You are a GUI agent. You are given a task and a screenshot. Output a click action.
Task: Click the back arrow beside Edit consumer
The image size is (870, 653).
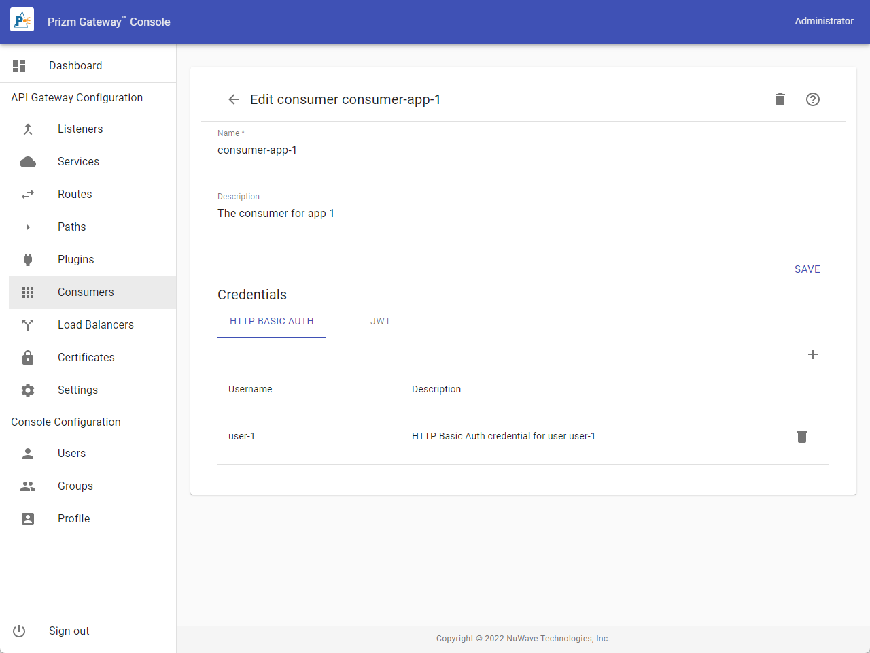(234, 99)
